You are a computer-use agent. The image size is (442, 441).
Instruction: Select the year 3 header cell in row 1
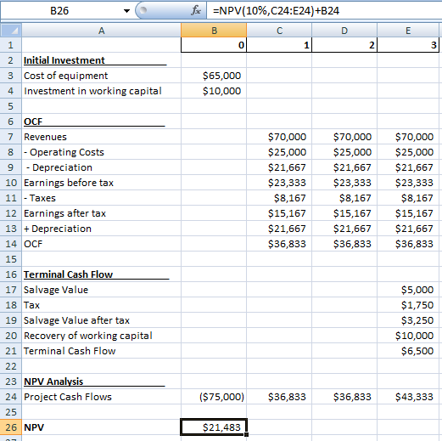(408, 45)
